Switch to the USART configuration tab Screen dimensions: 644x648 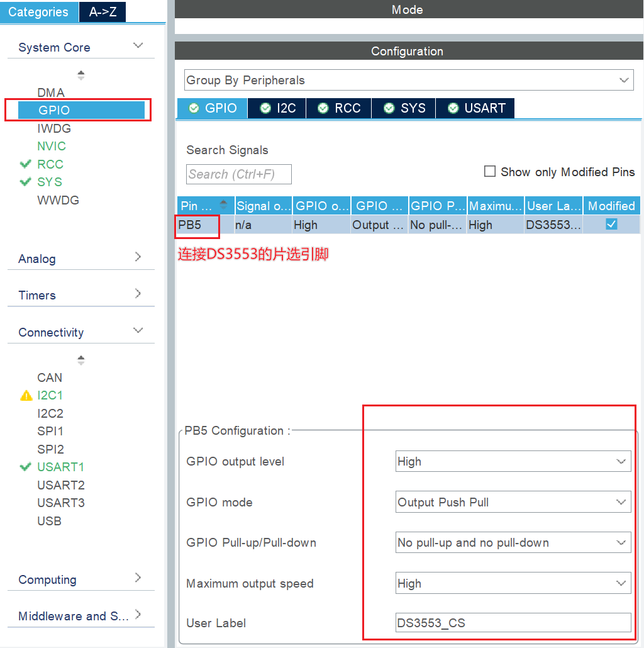(x=475, y=108)
